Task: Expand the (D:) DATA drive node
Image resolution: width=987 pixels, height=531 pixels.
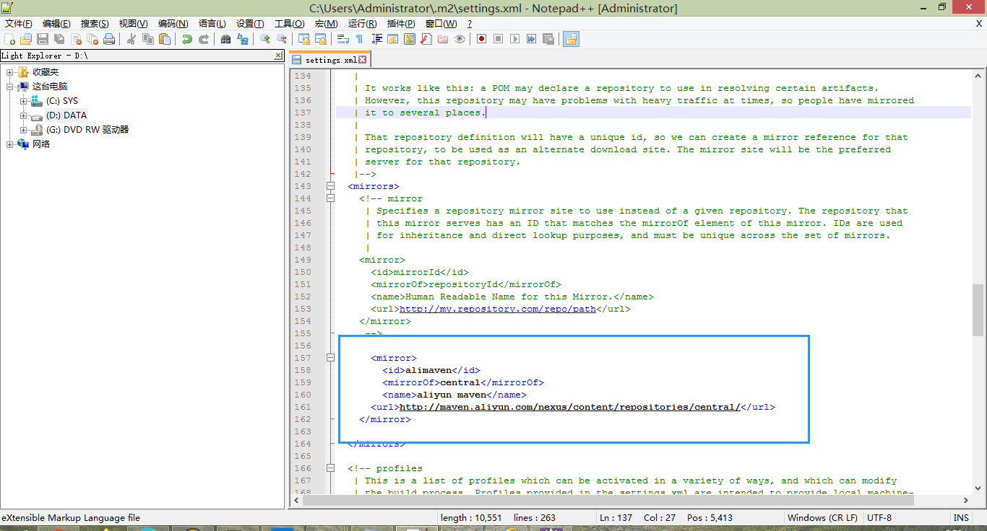Action: point(24,115)
